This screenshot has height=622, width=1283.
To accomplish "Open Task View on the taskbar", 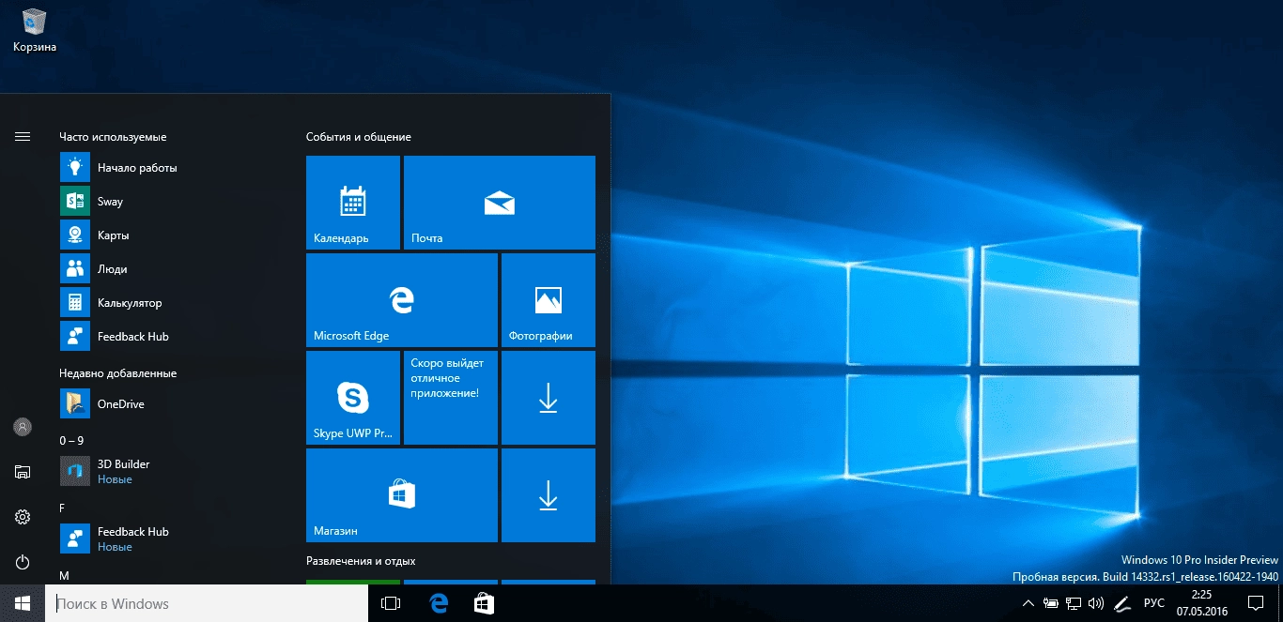I will tap(391, 603).
